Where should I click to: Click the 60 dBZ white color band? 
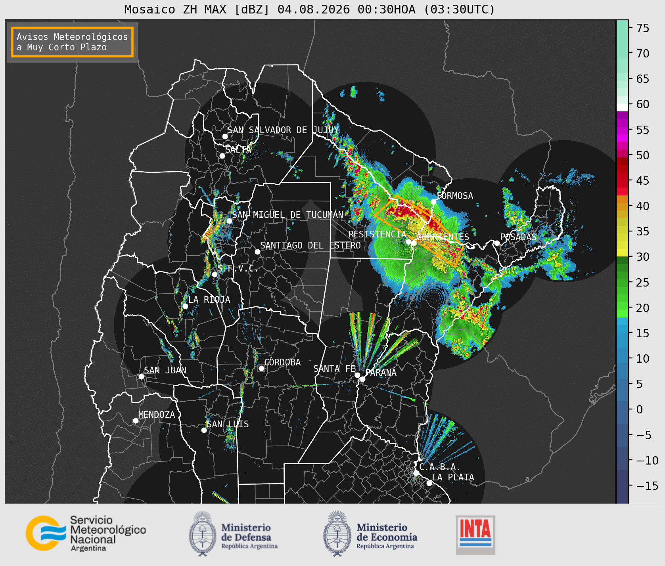pyautogui.click(x=622, y=107)
